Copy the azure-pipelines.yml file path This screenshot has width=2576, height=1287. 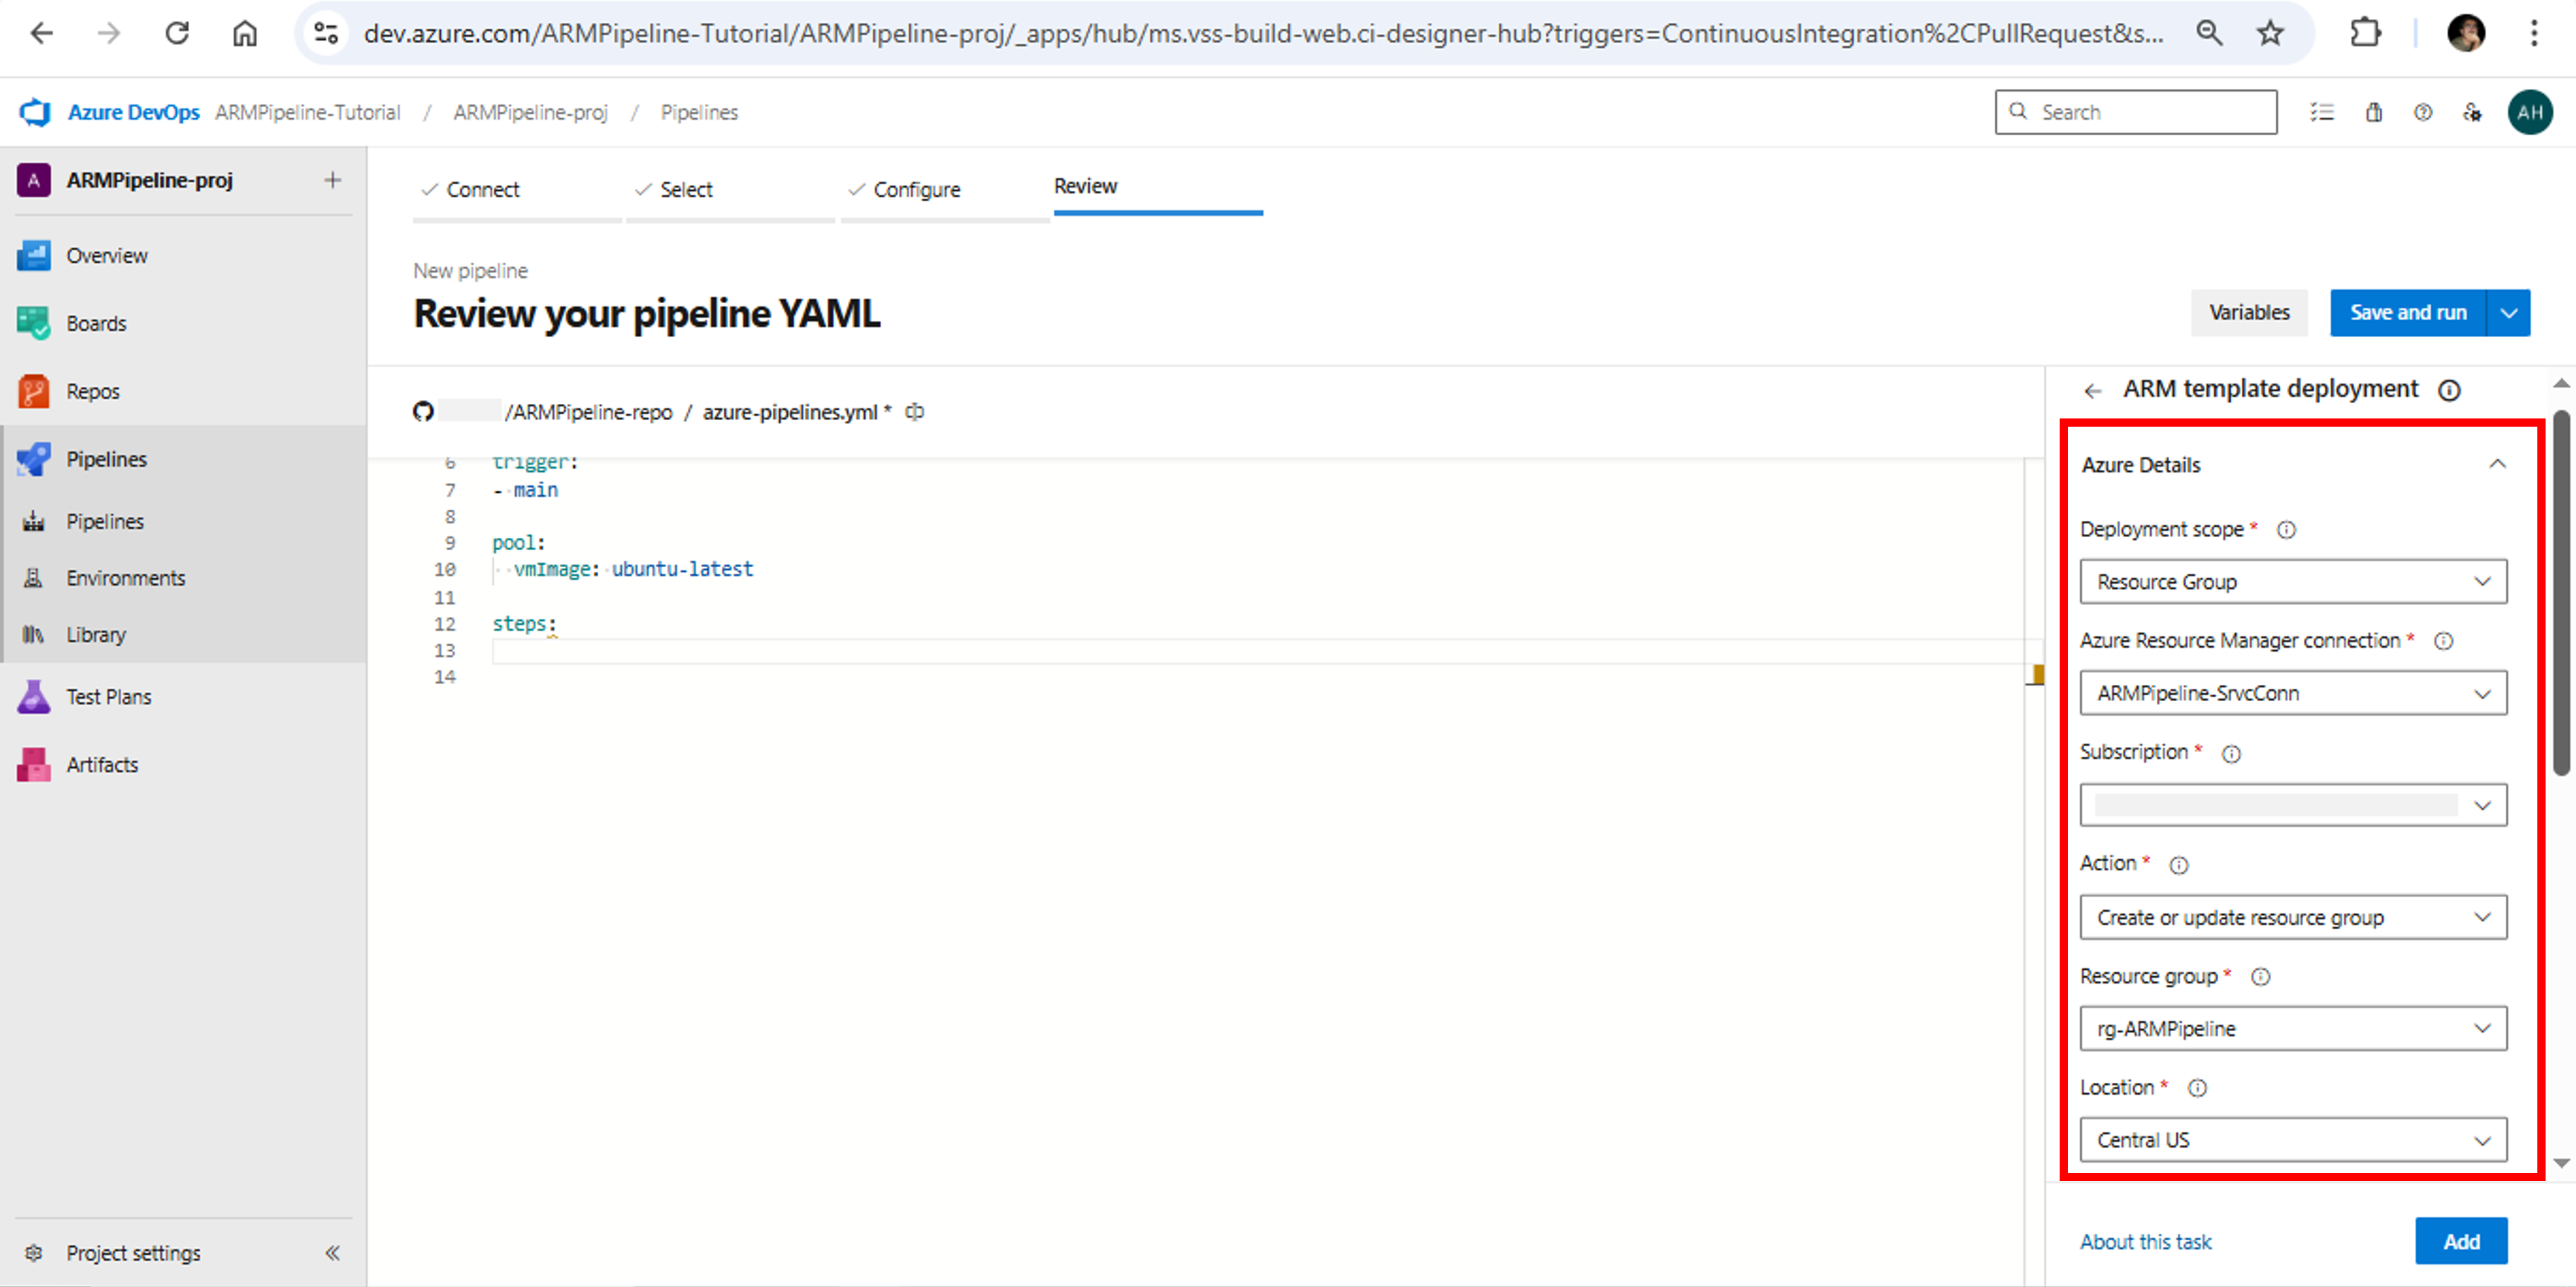click(x=914, y=411)
